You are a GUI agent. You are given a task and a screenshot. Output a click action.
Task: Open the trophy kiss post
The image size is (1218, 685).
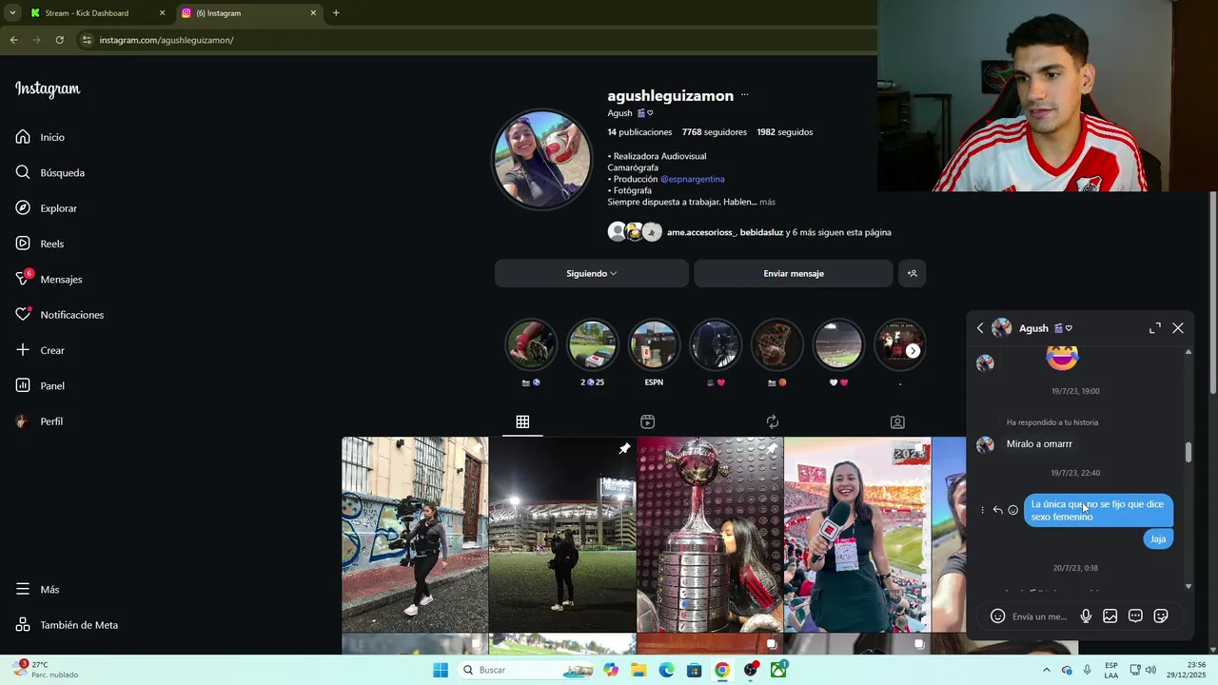click(x=710, y=535)
